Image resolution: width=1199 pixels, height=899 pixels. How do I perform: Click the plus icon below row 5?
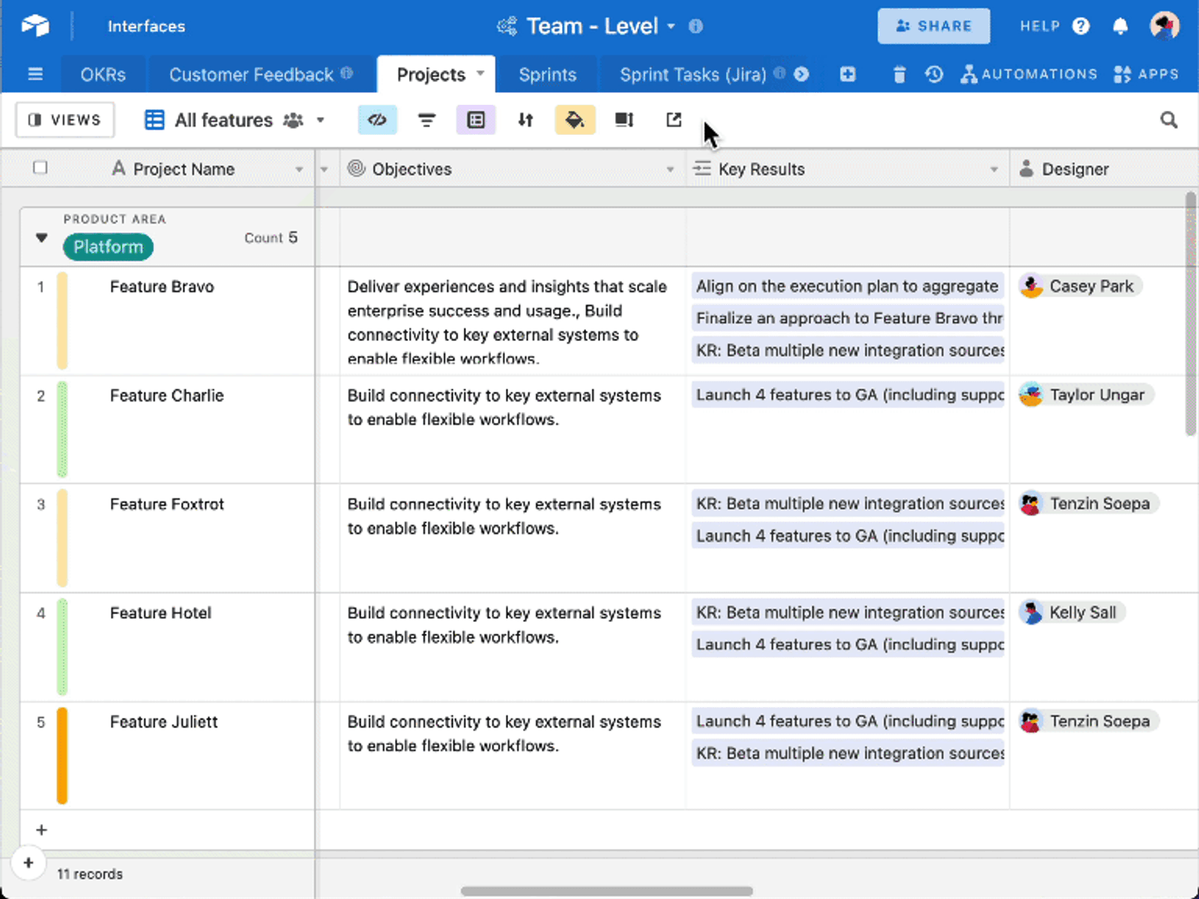[41, 830]
